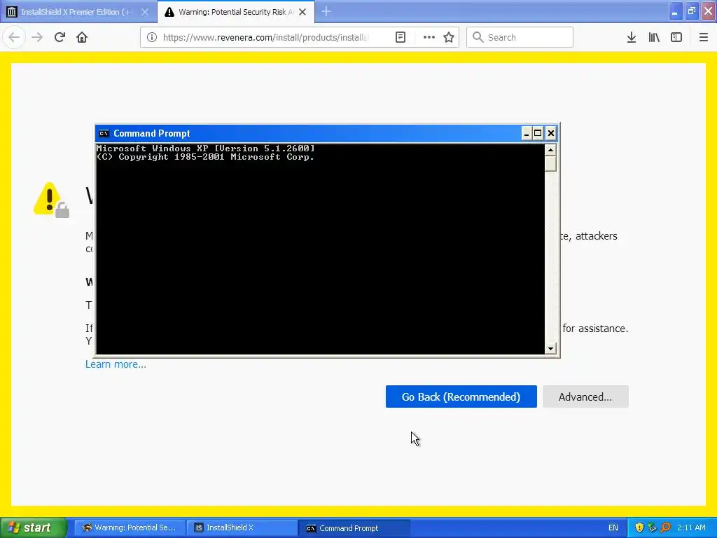This screenshot has height=538, width=717.
Task: Open the Downloads panel
Action: click(x=632, y=37)
